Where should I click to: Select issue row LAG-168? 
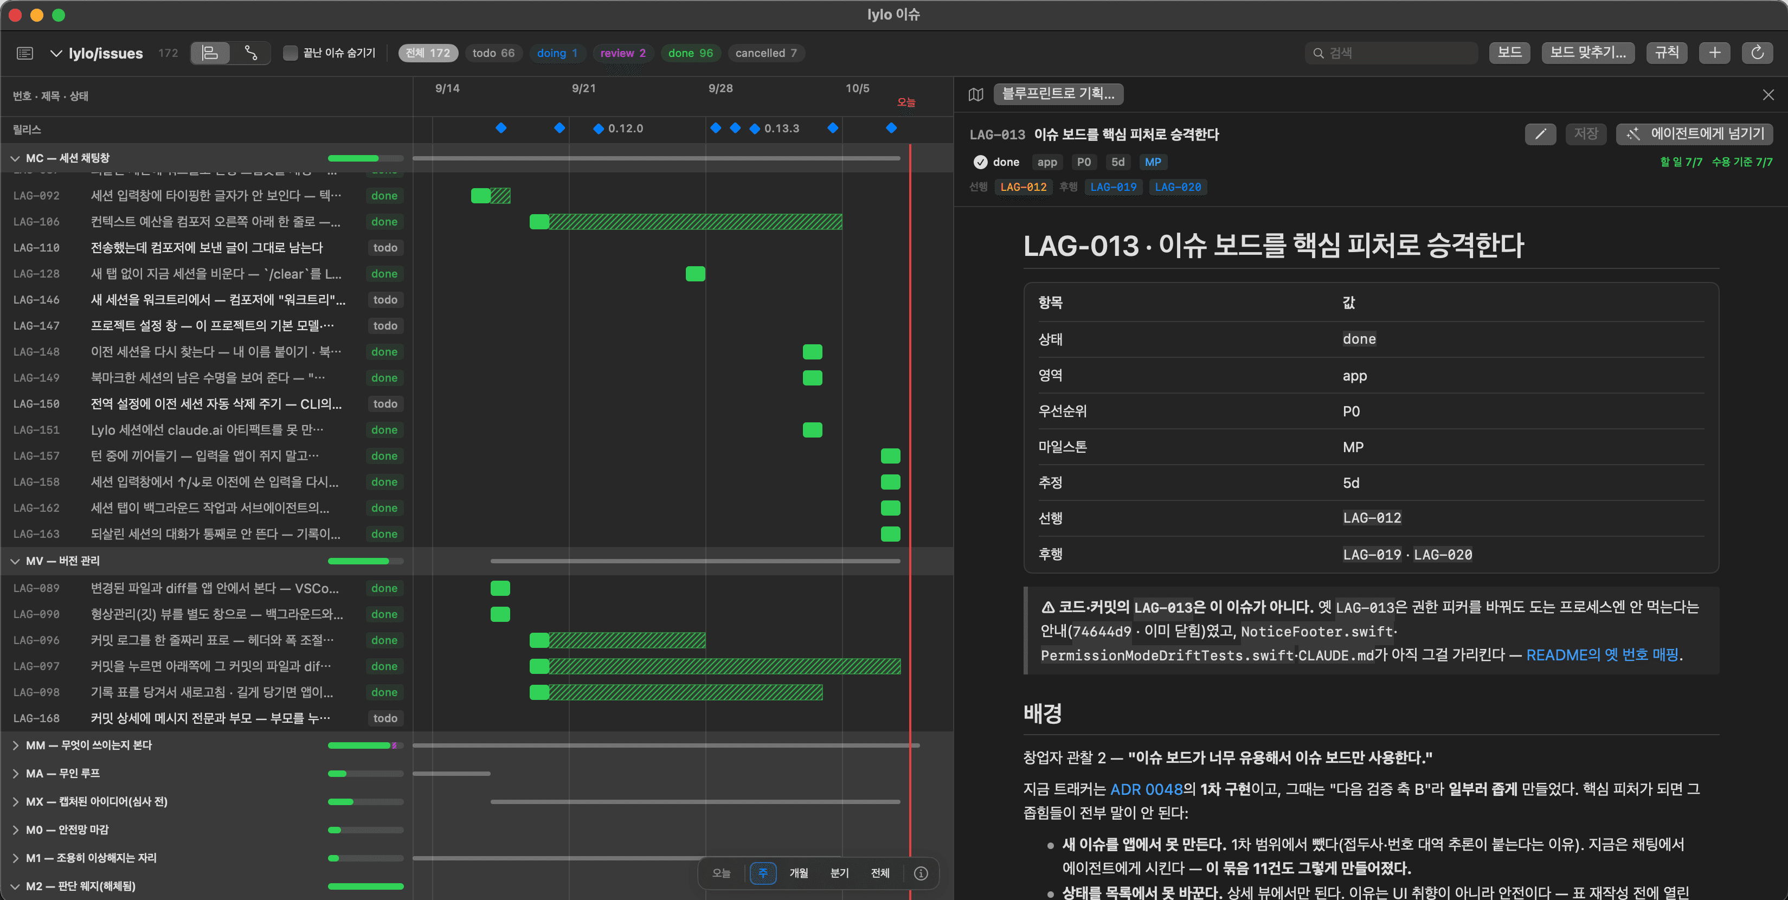coord(206,718)
